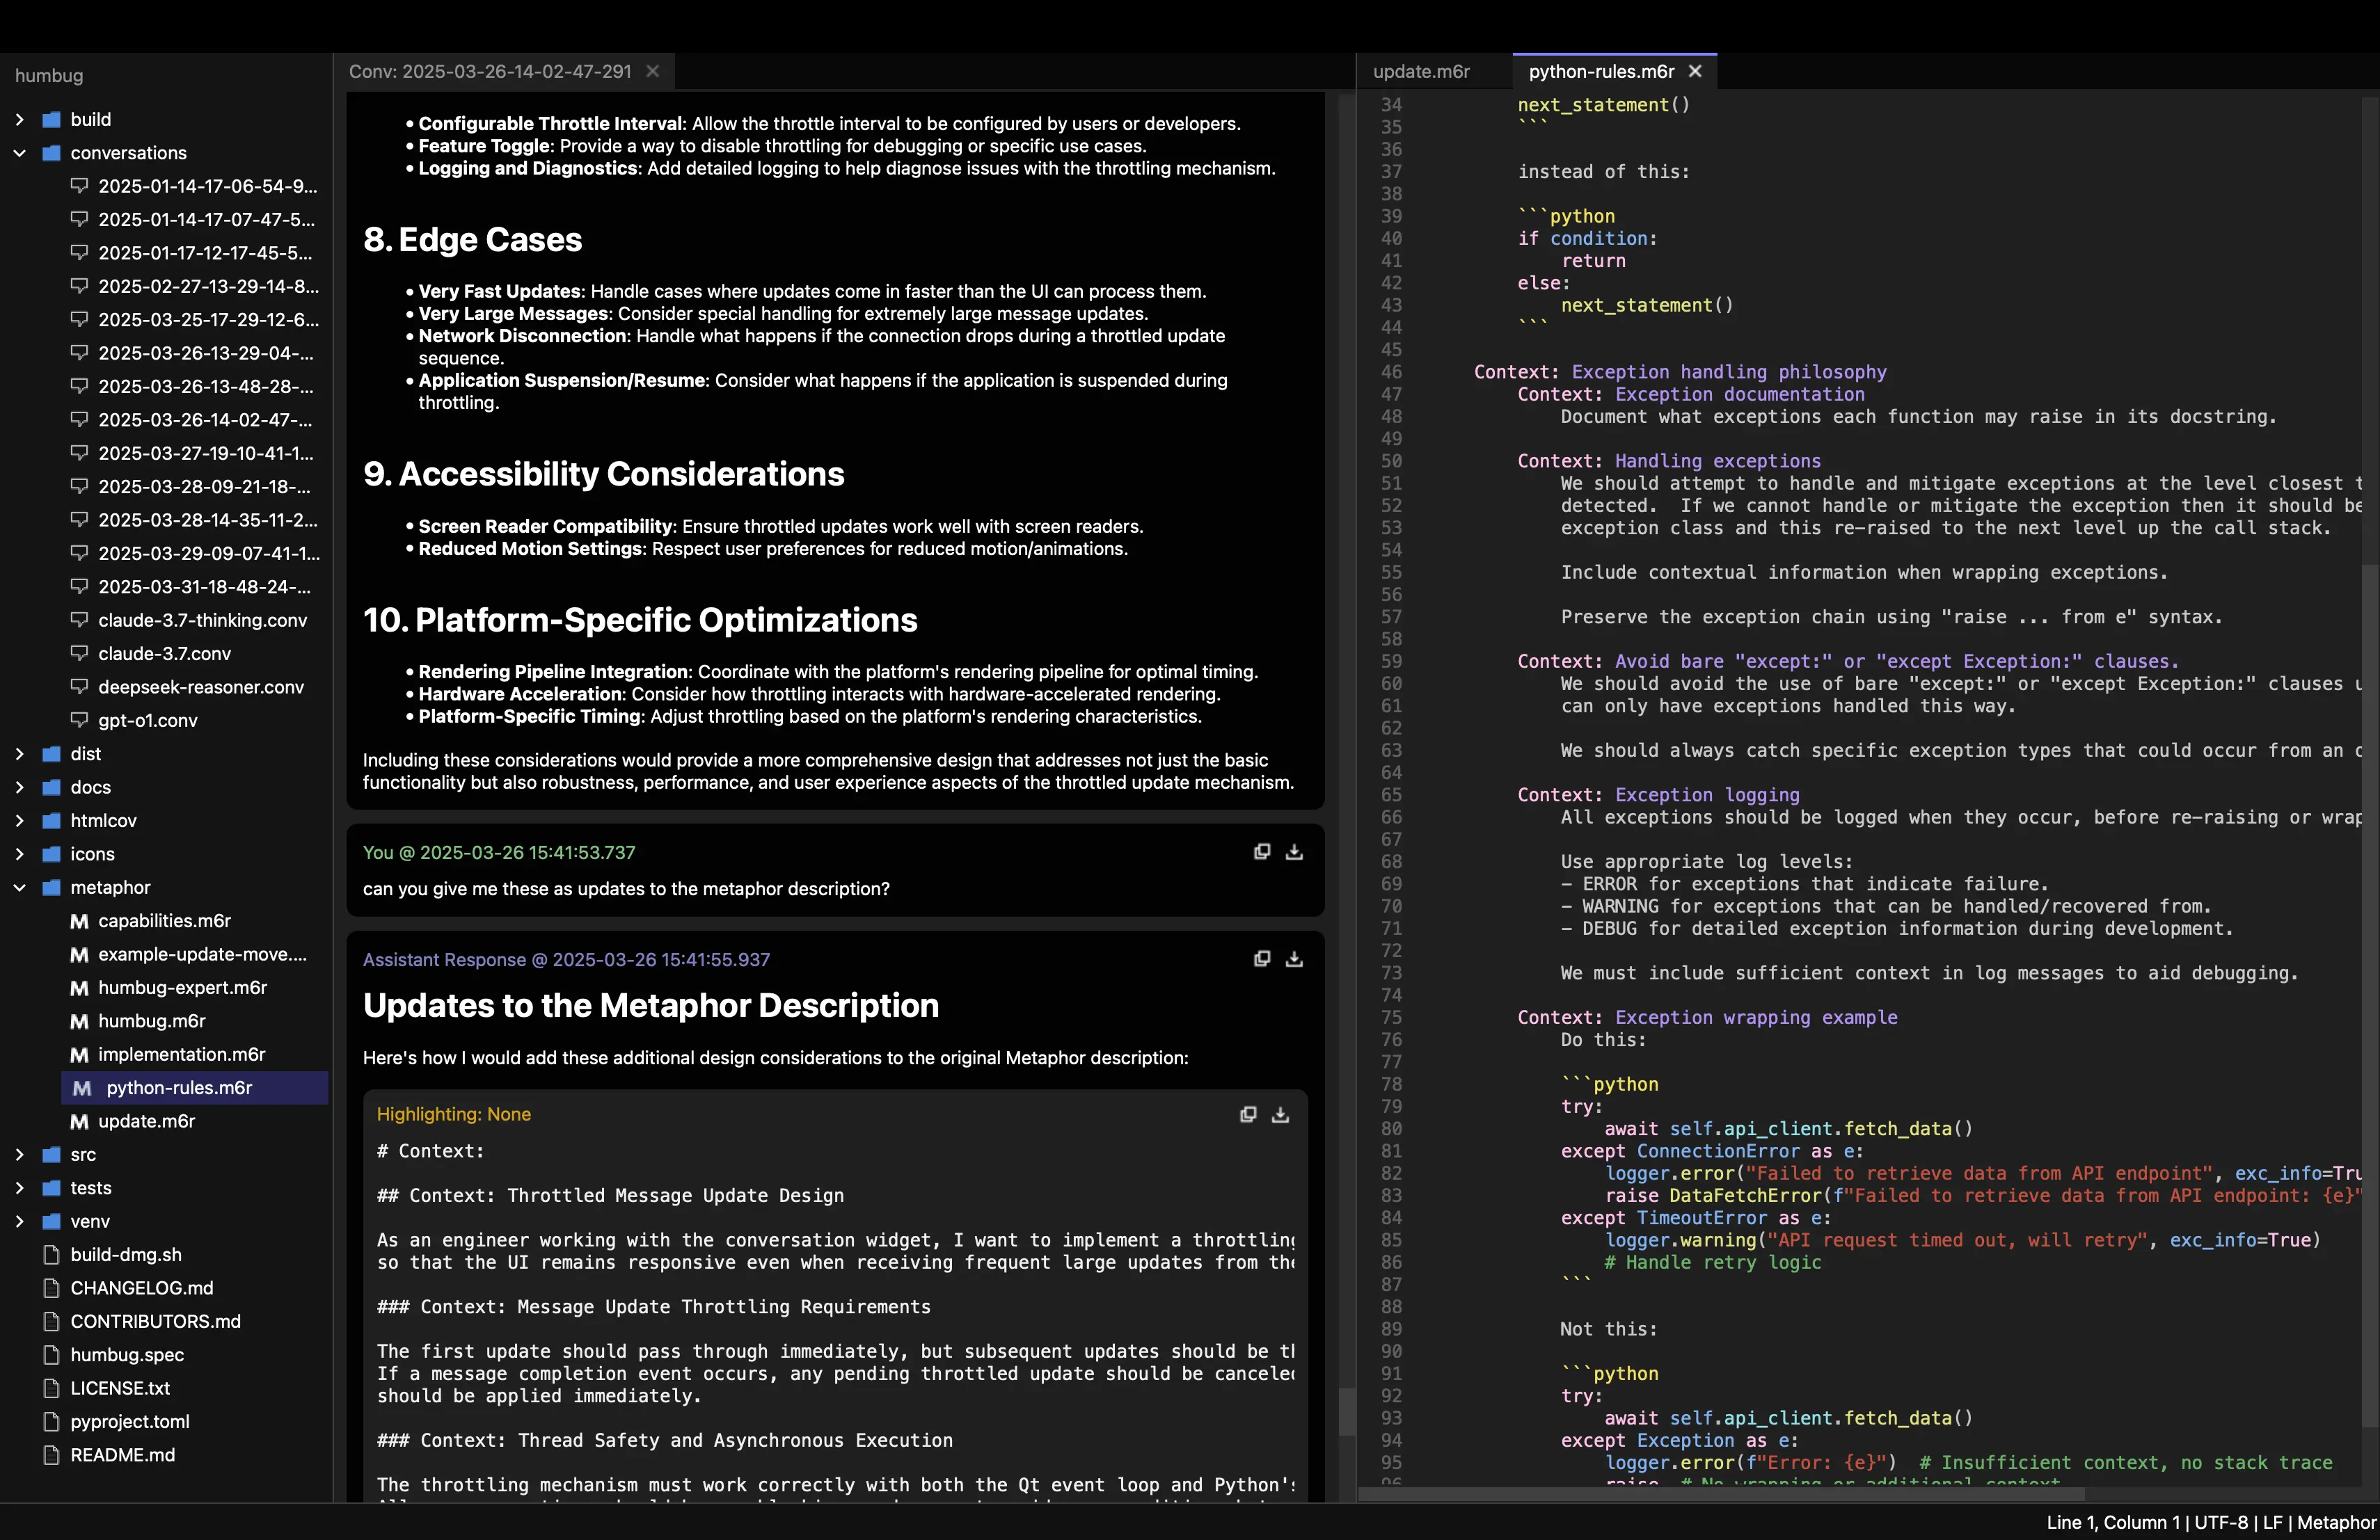Collapse the conversations folder

[x=19, y=153]
